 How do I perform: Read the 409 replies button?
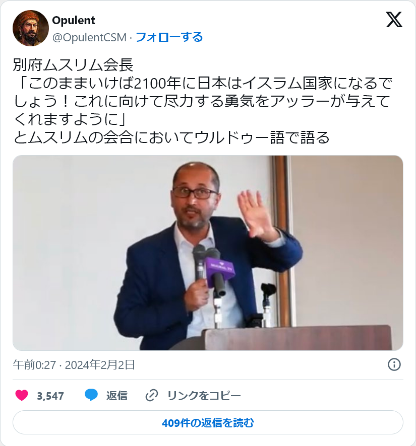pyautogui.click(x=208, y=423)
